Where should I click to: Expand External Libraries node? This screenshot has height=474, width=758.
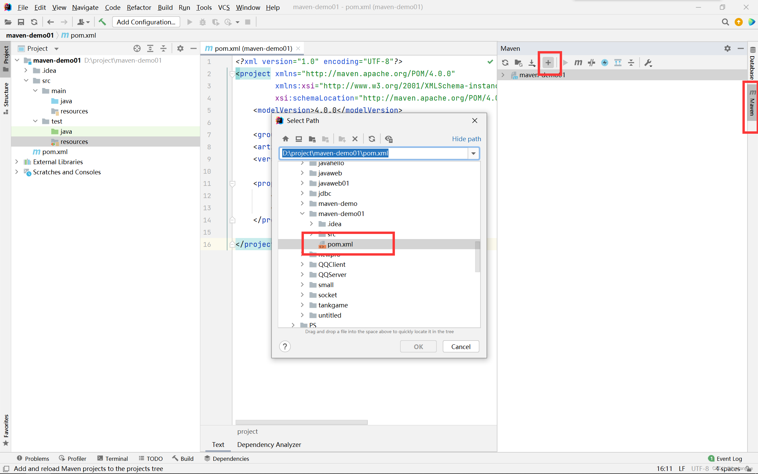17,162
